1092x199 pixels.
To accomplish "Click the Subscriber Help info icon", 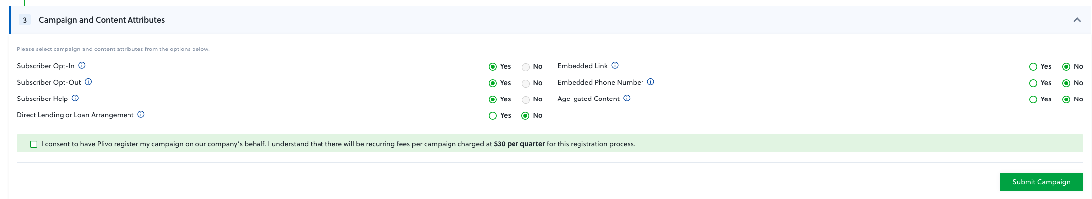I will [75, 98].
